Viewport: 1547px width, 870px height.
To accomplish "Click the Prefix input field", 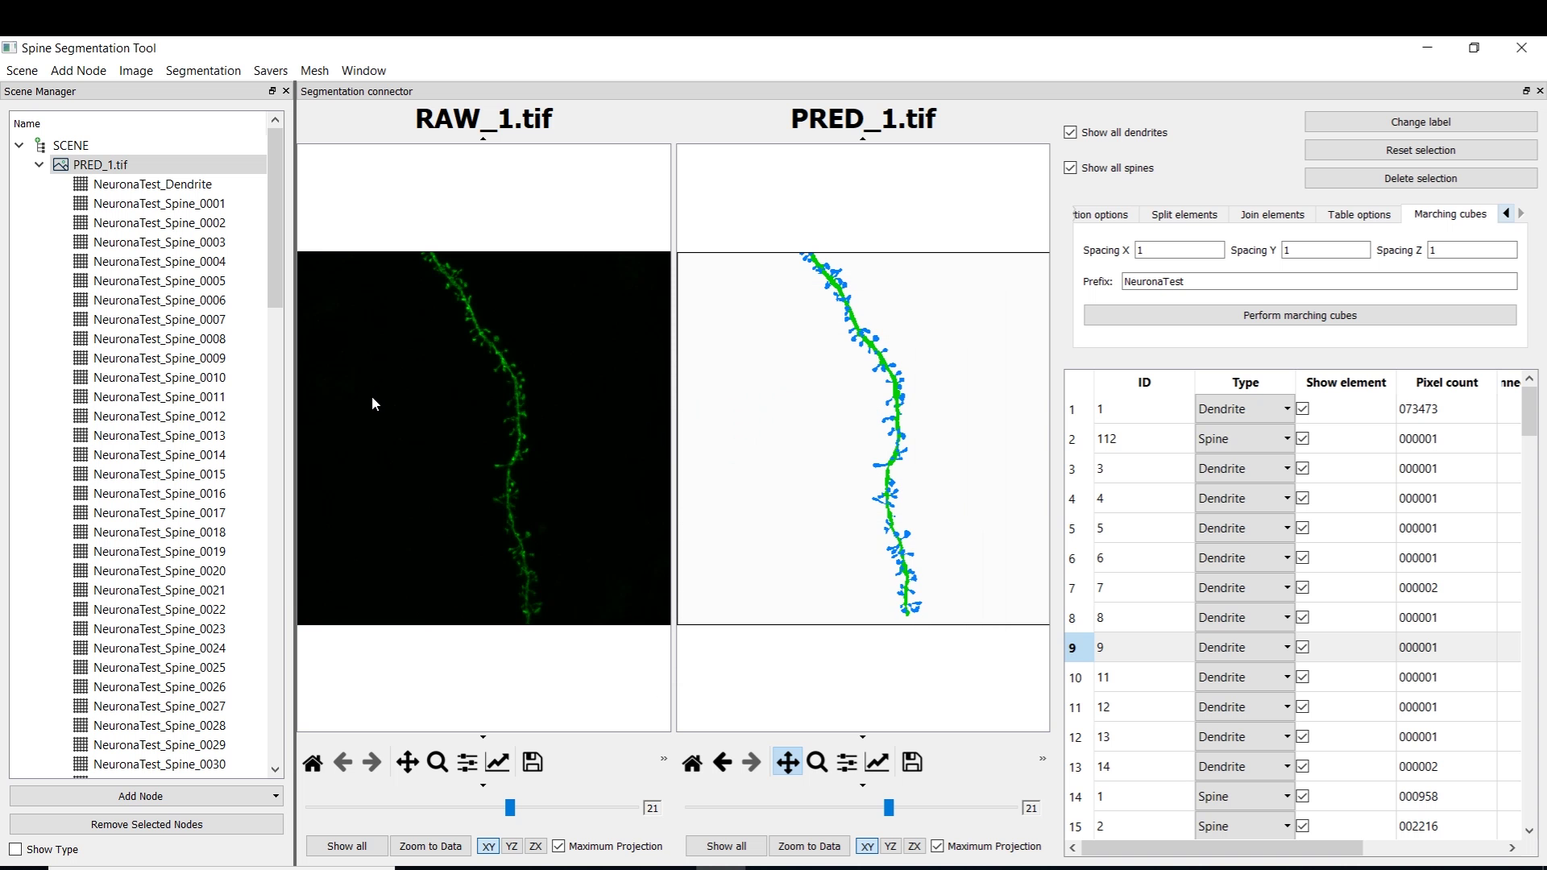I will pyautogui.click(x=1318, y=281).
